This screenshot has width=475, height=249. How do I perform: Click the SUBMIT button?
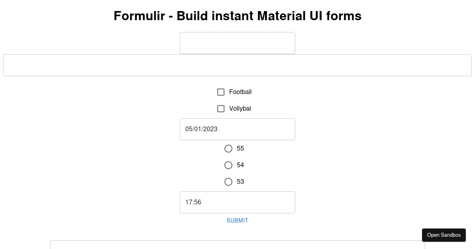237,220
